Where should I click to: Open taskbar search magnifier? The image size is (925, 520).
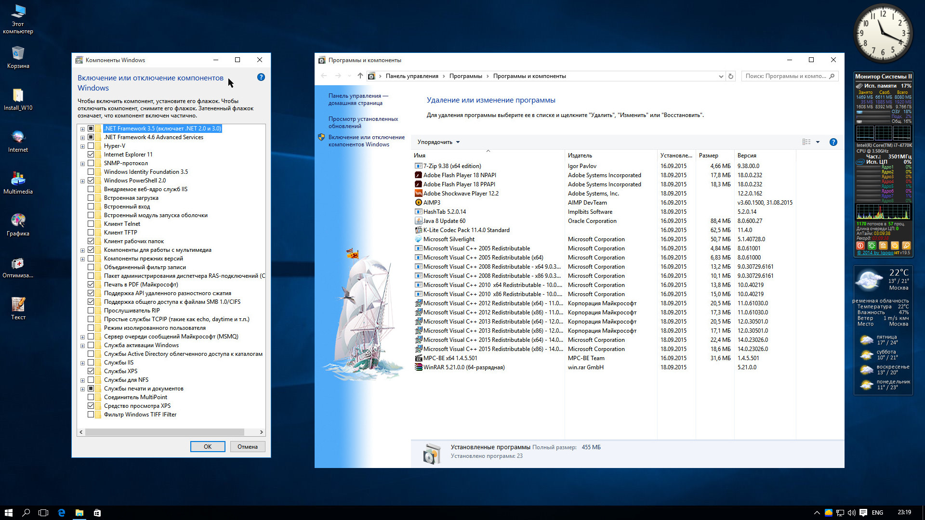coord(26,513)
